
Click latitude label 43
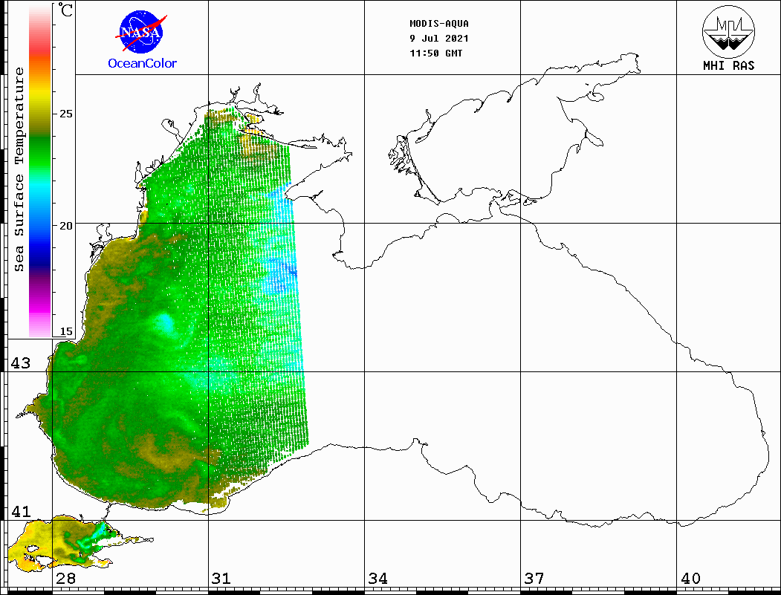click(x=20, y=363)
